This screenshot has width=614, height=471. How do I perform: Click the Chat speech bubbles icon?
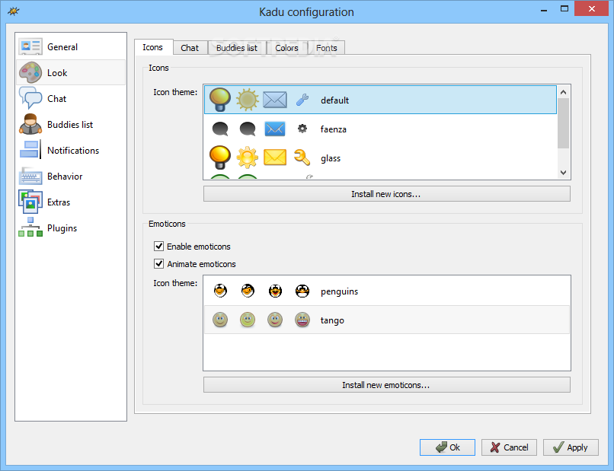point(30,98)
